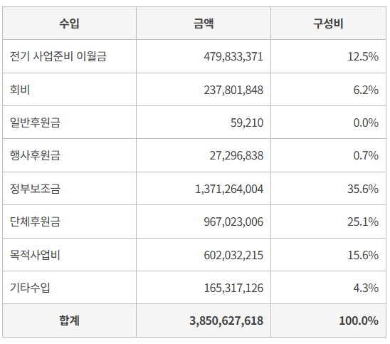Click the 행사후원금 row label
This screenshot has width=390, height=344.
click(x=35, y=155)
